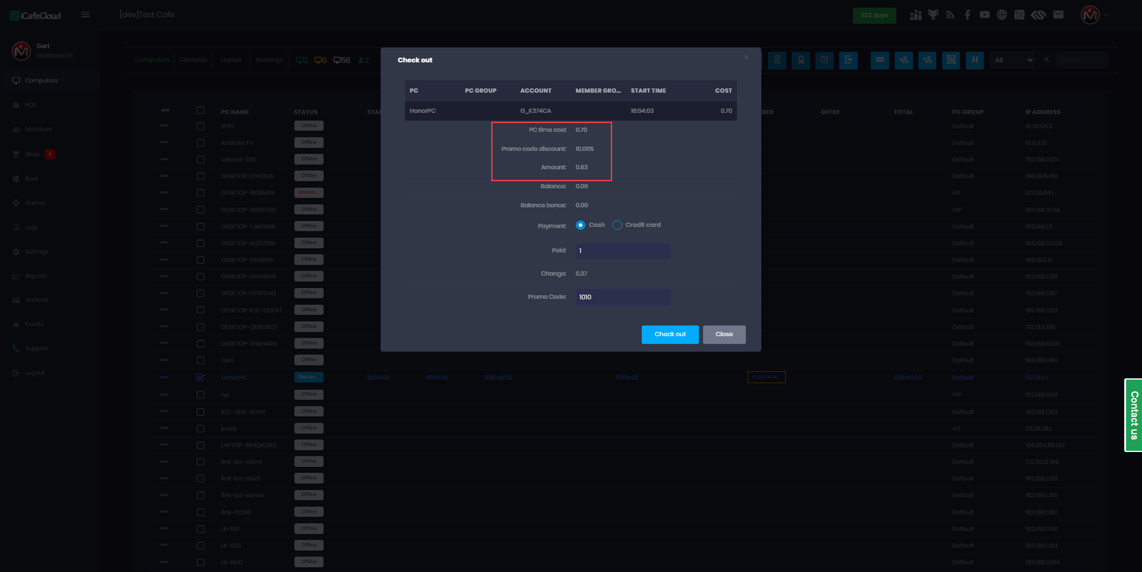This screenshot has height=572, width=1142.
Task: Switch to the Consoles tab
Action: point(193,60)
